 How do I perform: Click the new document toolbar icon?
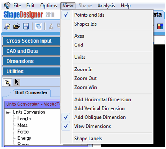coord(7,26)
